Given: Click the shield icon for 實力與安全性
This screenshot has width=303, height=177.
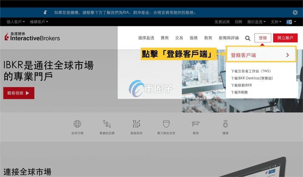Looking at the screenshot, I should point(165,123).
